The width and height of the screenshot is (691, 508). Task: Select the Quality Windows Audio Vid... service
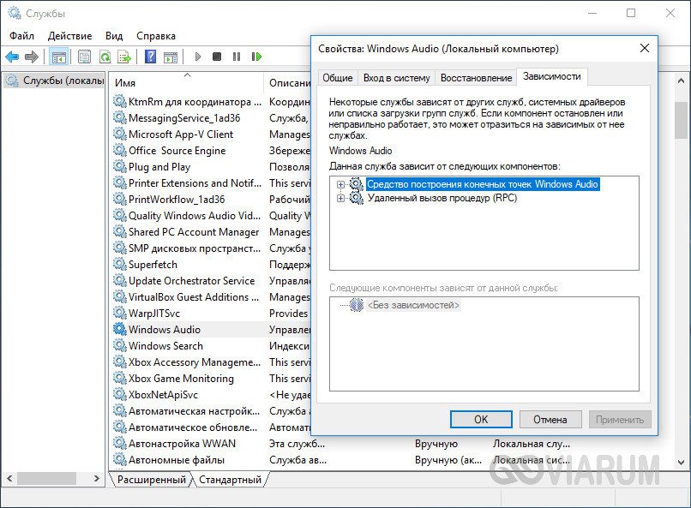click(x=195, y=215)
